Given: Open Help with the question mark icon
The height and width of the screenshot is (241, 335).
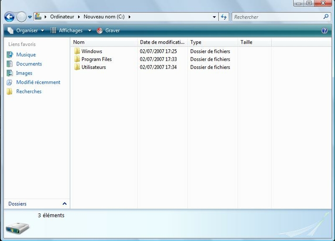Looking at the screenshot, I should point(325,31).
